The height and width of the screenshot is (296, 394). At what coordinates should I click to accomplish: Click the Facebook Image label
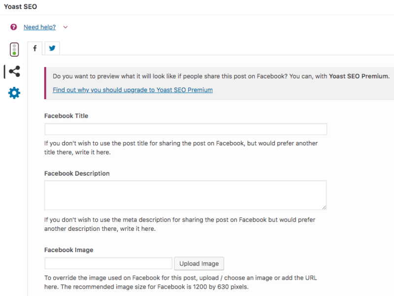point(68,250)
